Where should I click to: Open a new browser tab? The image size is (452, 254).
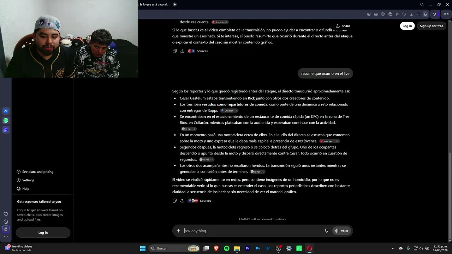(x=174, y=5)
